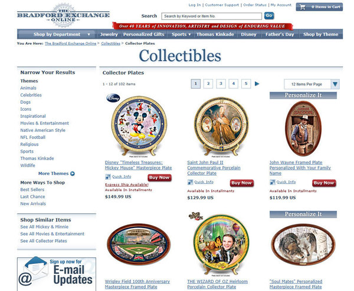Open the Celebrities theme filter link

[x=31, y=95]
